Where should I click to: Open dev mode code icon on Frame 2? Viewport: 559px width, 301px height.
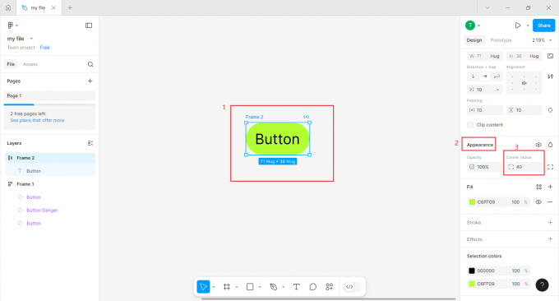point(307,117)
